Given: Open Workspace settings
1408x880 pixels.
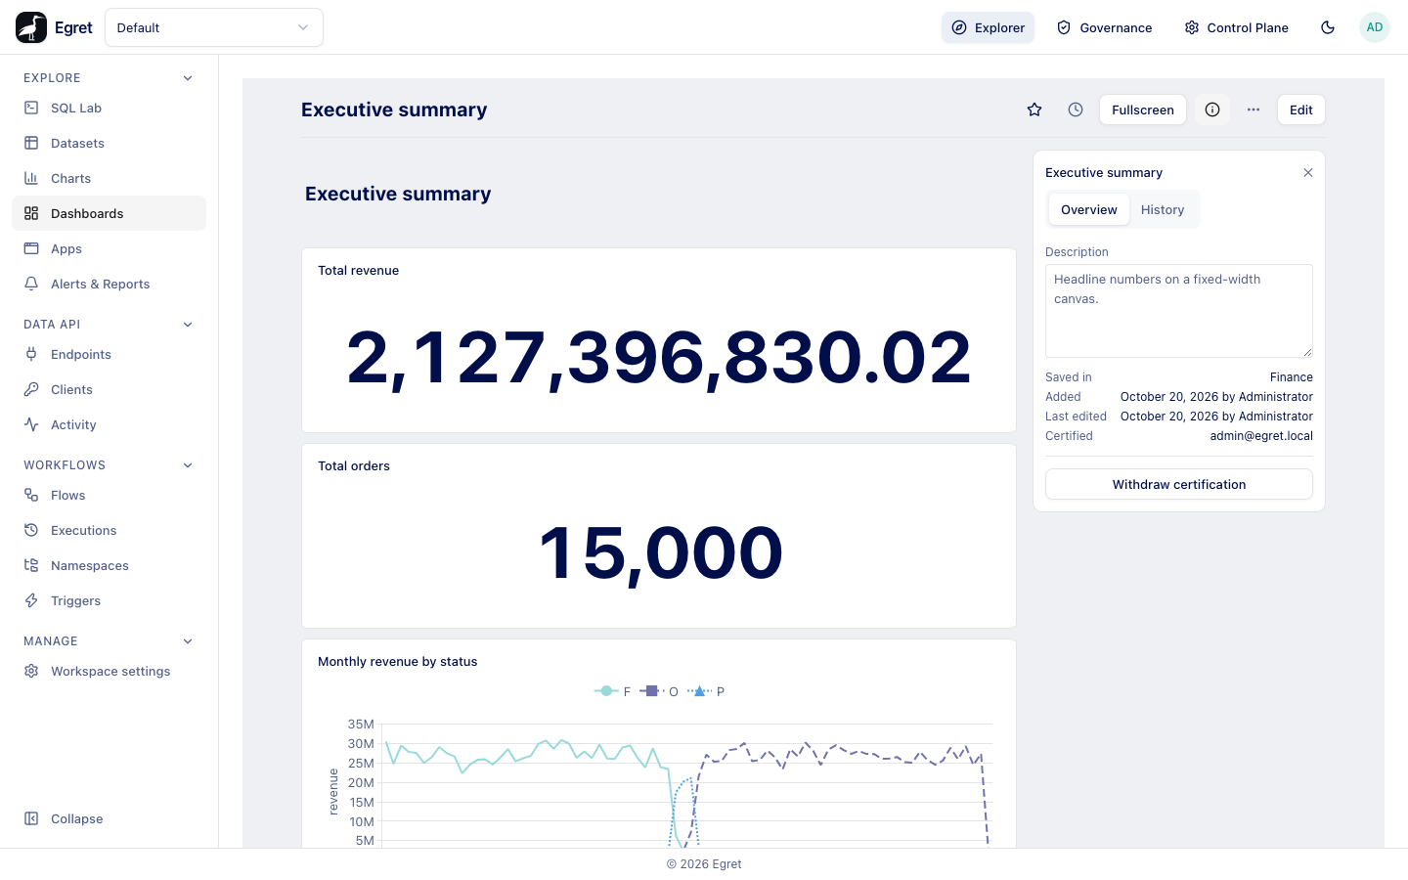Looking at the screenshot, I should pos(109,671).
